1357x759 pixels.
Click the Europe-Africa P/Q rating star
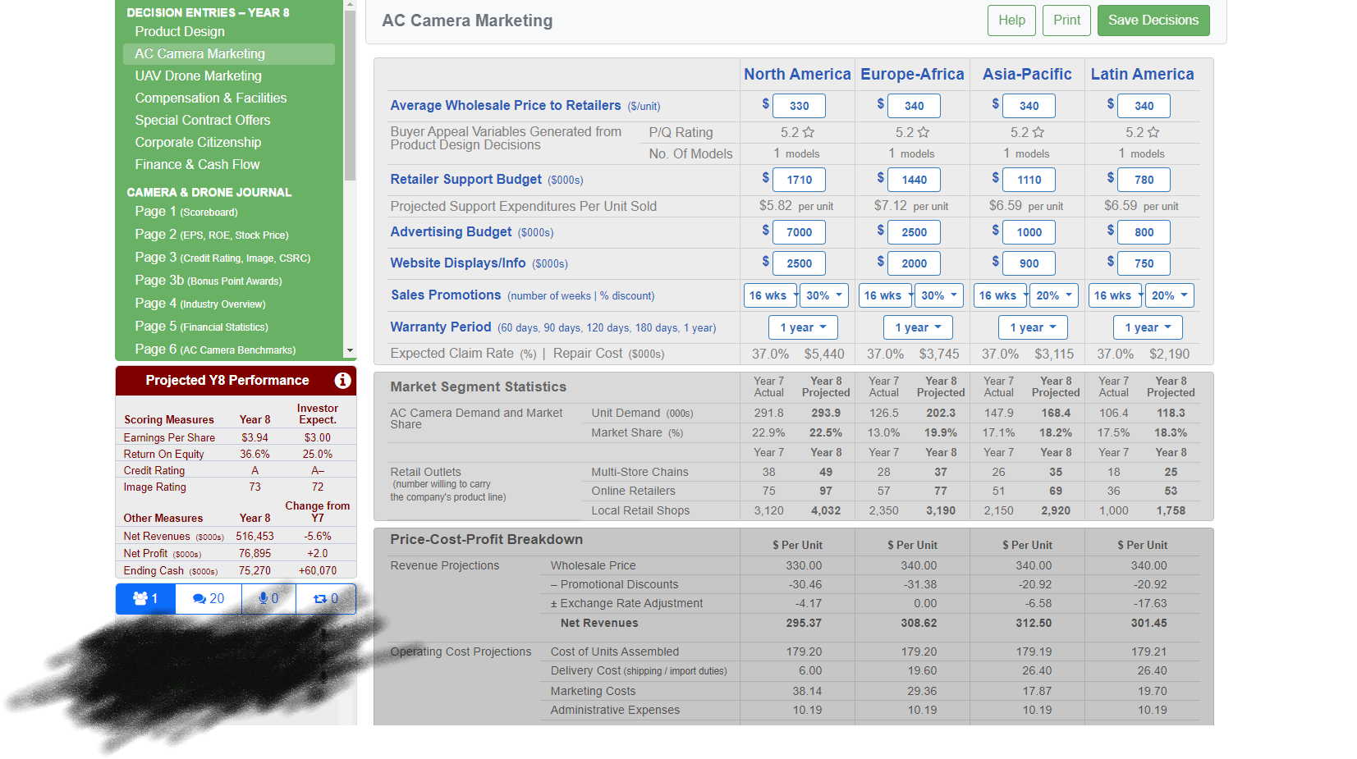pyautogui.click(x=924, y=132)
